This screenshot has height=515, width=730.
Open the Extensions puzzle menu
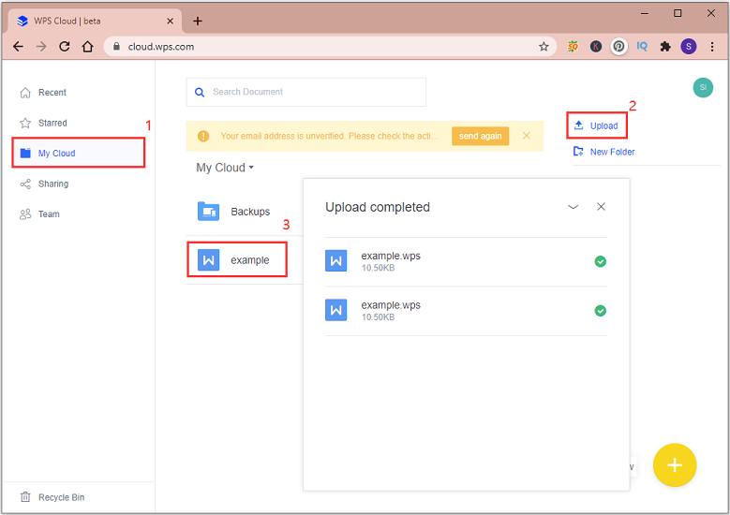click(x=665, y=47)
